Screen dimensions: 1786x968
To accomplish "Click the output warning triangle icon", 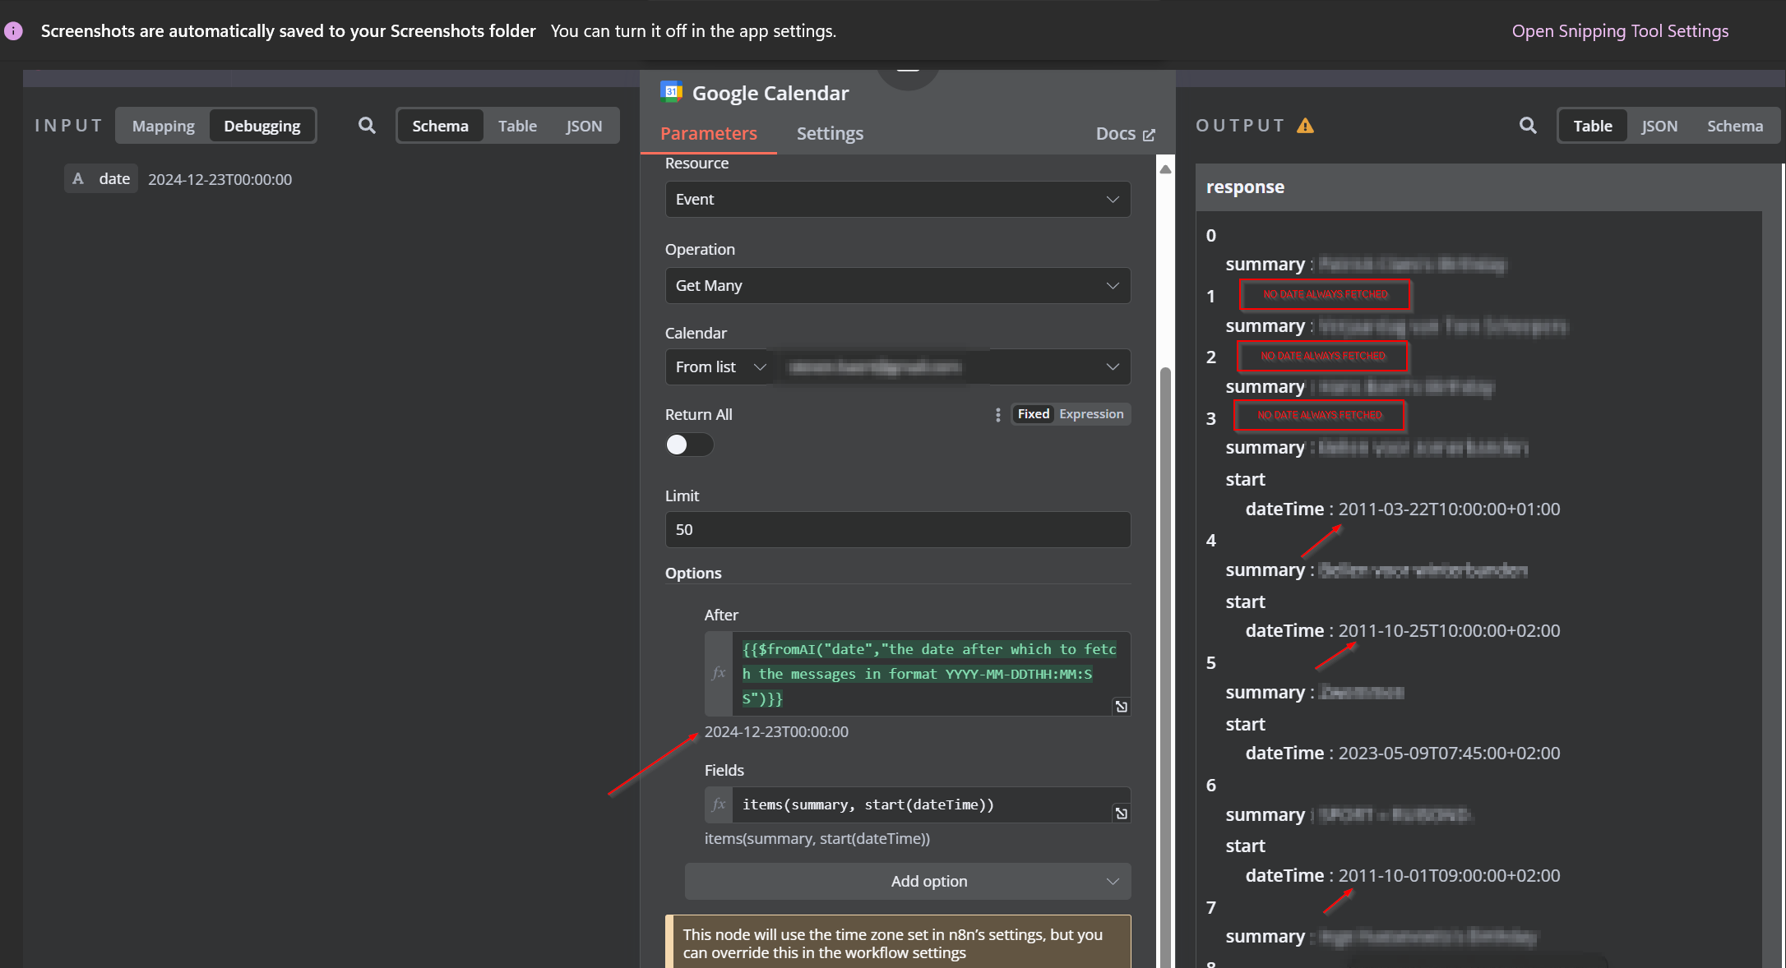I will (x=1305, y=126).
